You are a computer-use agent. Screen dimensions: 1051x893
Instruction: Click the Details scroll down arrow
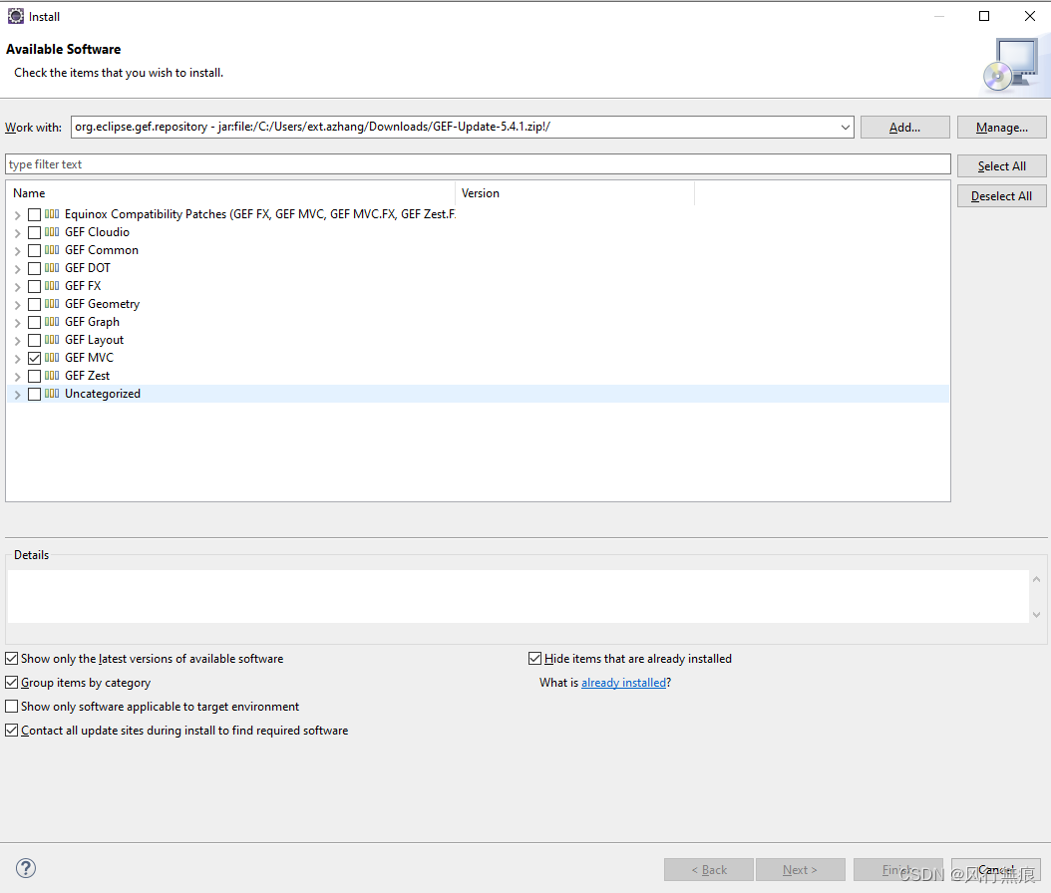[x=1036, y=614]
